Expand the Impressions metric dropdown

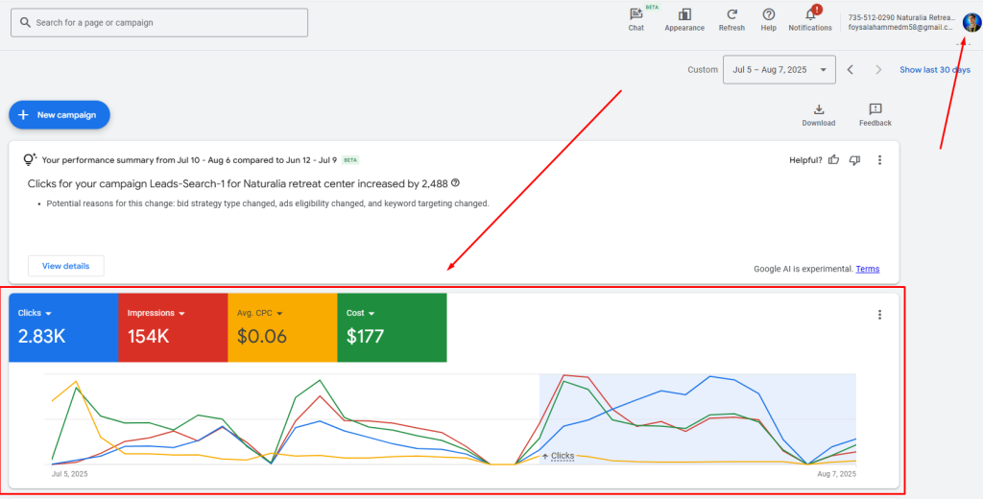tap(180, 313)
